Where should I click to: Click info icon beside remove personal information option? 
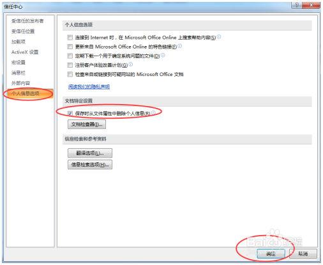153,112
